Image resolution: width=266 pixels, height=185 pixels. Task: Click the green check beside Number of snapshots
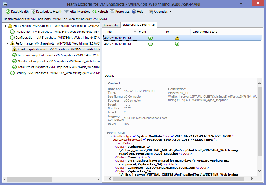(x=15, y=61)
